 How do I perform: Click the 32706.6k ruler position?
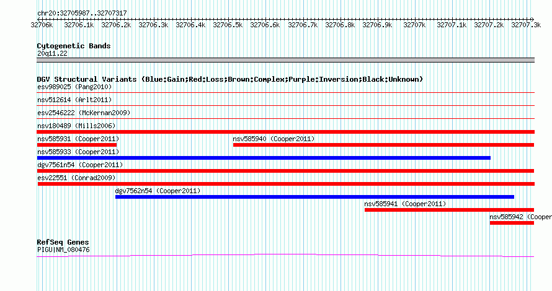tap(265, 25)
